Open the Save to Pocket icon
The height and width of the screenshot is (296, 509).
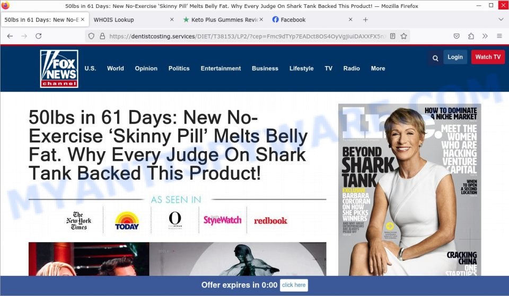(457, 36)
